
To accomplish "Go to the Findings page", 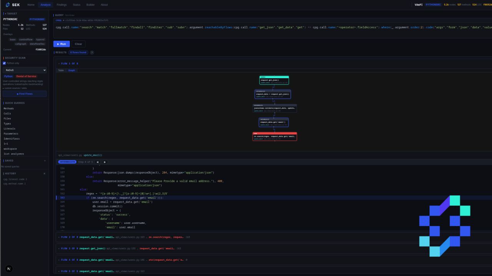I will [x=61, y=5].
